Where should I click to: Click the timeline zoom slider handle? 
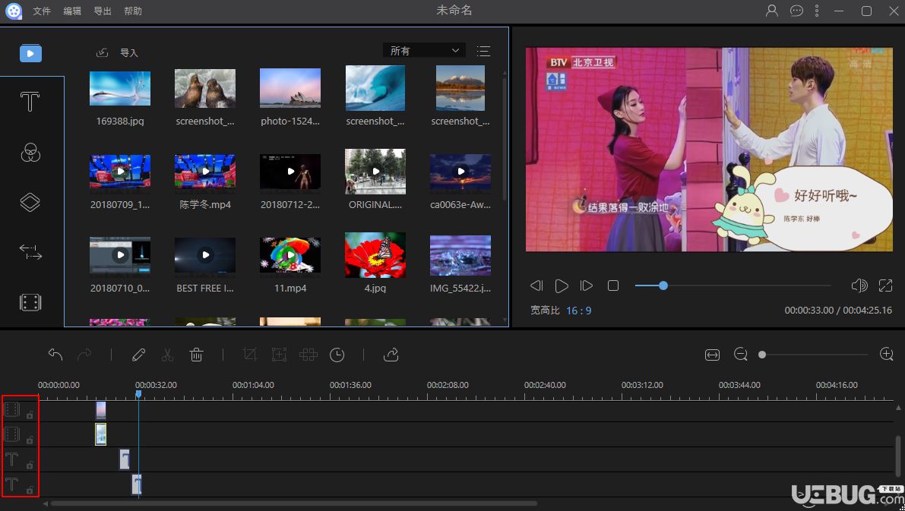click(x=762, y=355)
